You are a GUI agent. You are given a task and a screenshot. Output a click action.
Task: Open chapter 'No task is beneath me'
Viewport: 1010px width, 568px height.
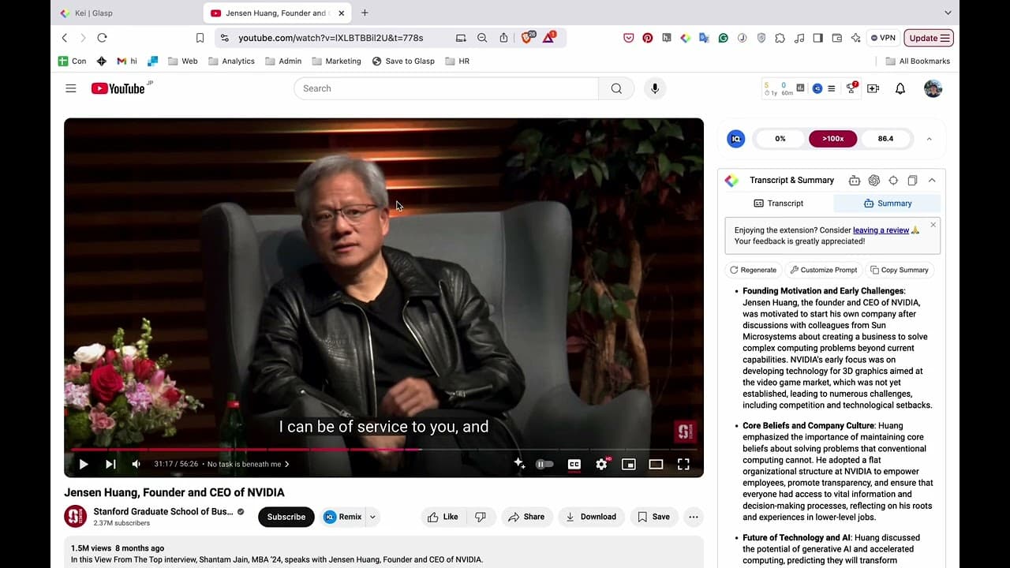tap(248, 464)
